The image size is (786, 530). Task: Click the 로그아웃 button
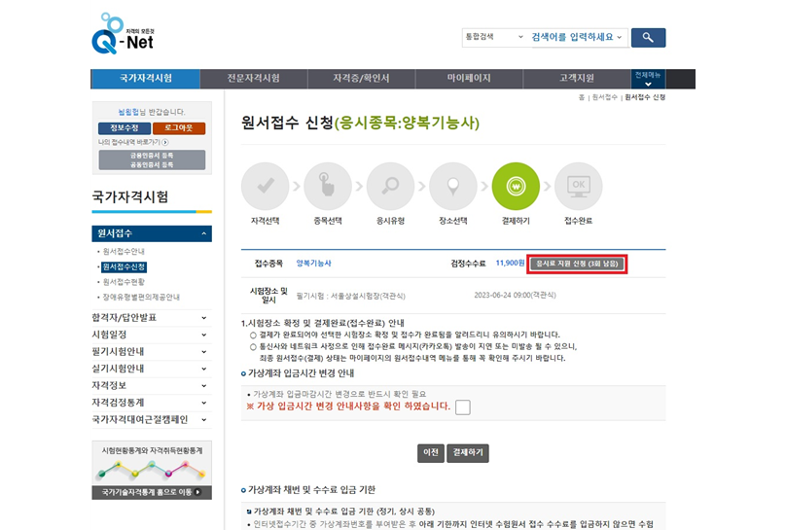179,128
